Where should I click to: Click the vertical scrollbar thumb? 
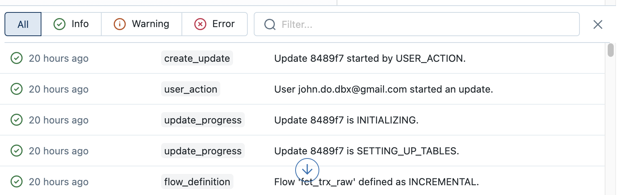[x=611, y=50]
